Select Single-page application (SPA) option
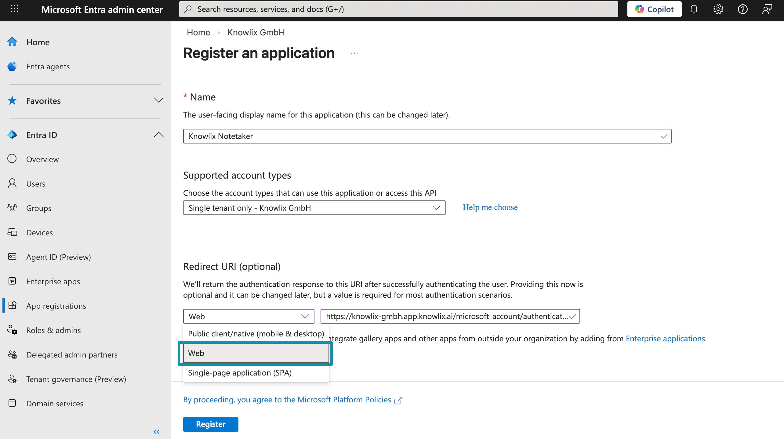This screenshot has height=439, width=784. pos(240,373)
